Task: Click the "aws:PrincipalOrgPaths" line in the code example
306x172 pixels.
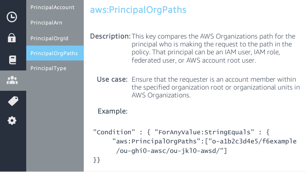Action: [x=204, y=141]
